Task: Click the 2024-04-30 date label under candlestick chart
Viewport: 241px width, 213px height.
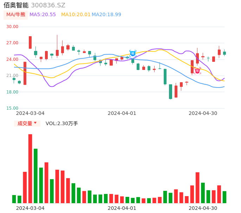Action: tap(203, 113)
